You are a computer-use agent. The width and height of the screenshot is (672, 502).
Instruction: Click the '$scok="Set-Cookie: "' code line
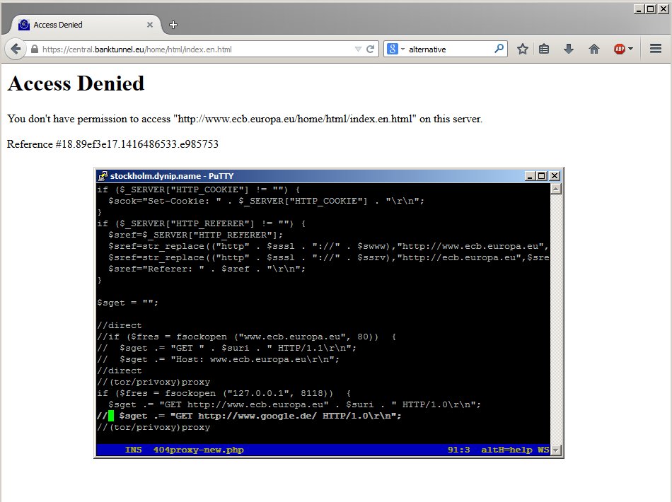pos(266,201)
